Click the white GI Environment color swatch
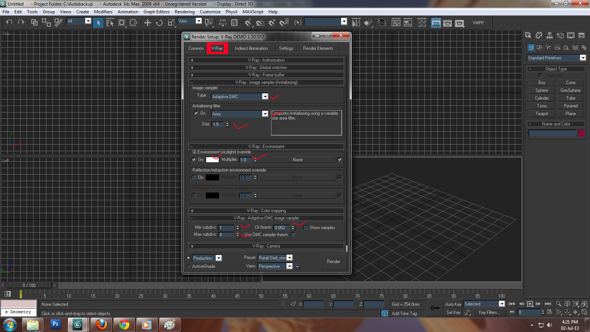Image resolution: width=590 pixels, height=332 pixels. pyautogui.click(x=212, y=160)
